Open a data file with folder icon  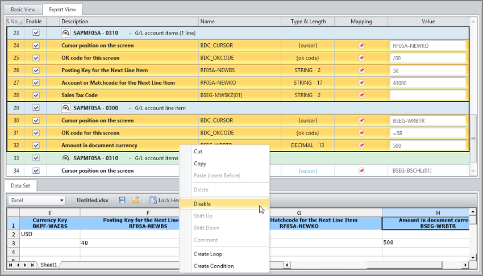pyautogui.click(x=135, y=200)
